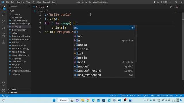
Task: Choose 'list' autocomplete suggestion
Action: 104,54
